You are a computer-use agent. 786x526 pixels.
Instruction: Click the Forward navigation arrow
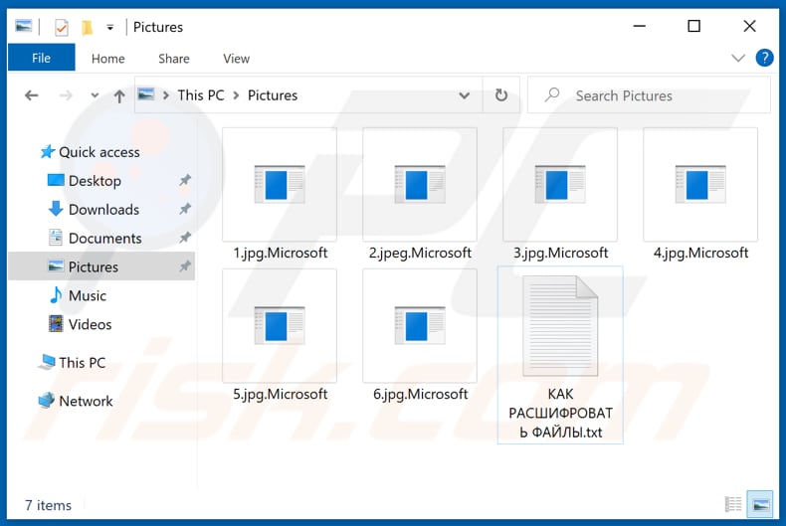click(x=66, y=95)
